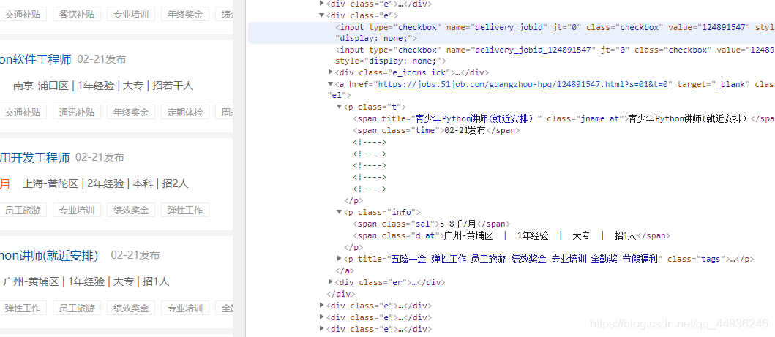775x337 pixels.
Task: Click 02-21发布 beside 用开发工程师 title
Action: point(100,157)
